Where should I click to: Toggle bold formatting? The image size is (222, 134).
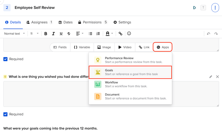[x=46, y=34]
